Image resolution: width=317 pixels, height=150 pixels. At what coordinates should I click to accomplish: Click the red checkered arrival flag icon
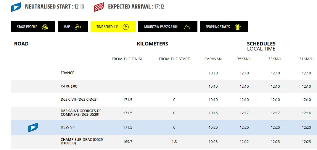(99, 7)
